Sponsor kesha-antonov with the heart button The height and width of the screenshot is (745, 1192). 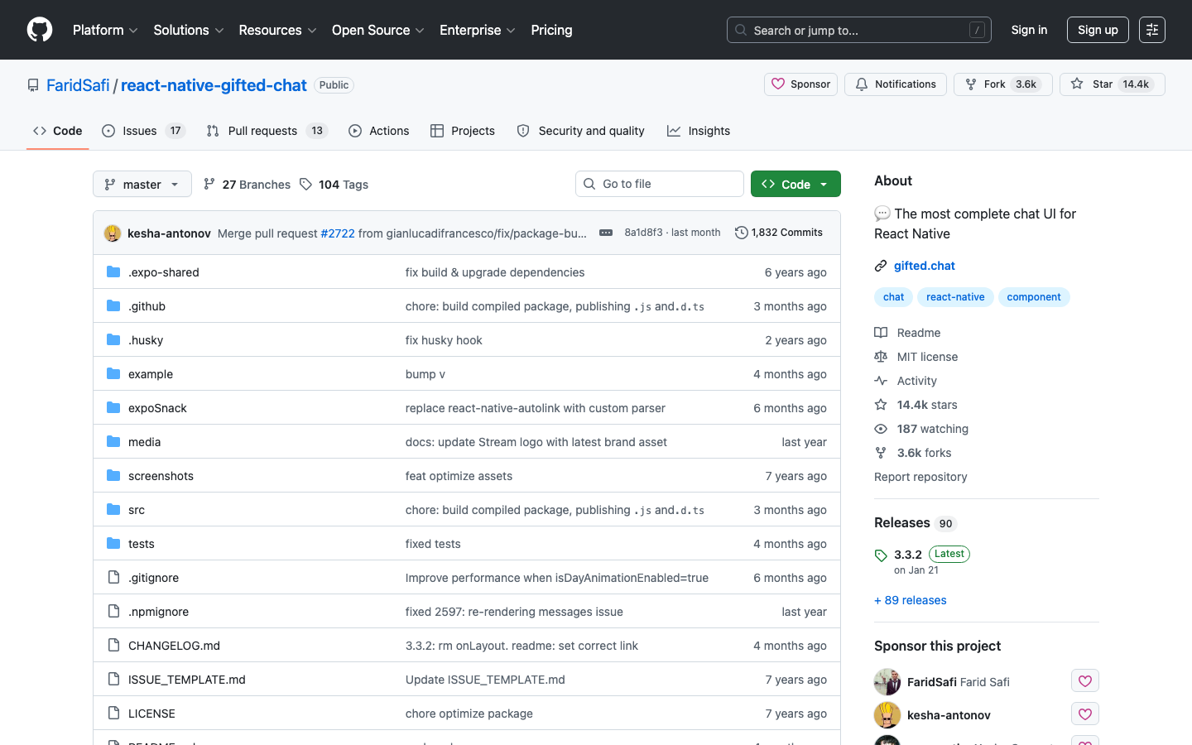(1085, 714)
